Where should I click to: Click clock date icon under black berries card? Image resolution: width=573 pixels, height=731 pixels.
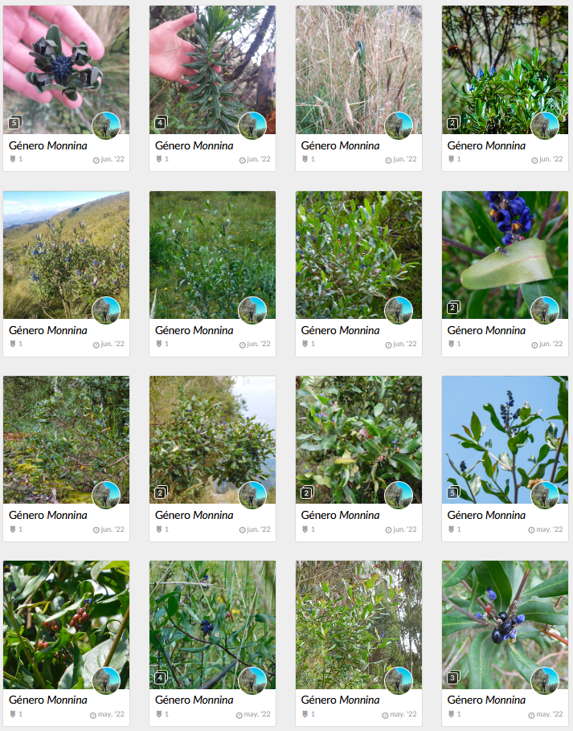click(531, 715)
